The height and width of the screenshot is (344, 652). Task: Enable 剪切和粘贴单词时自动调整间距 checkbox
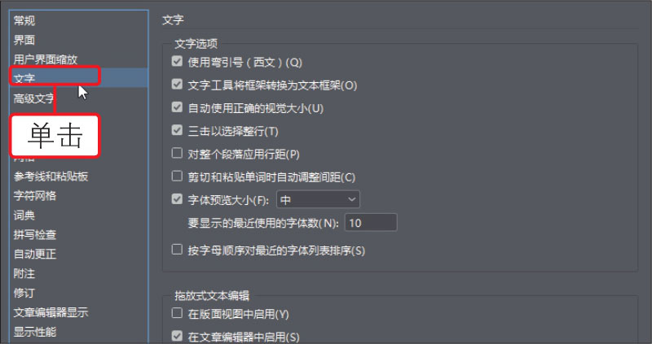(x=178, y=176)
